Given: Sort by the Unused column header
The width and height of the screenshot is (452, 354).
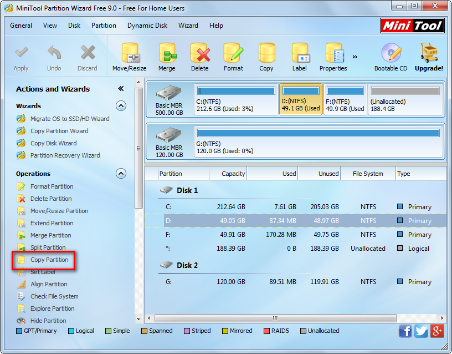Looking at the screenshot, I should (x=319, y=174).
